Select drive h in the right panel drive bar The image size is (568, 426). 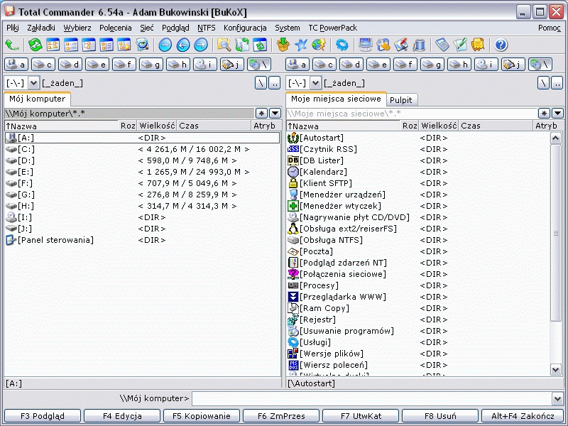459,65
